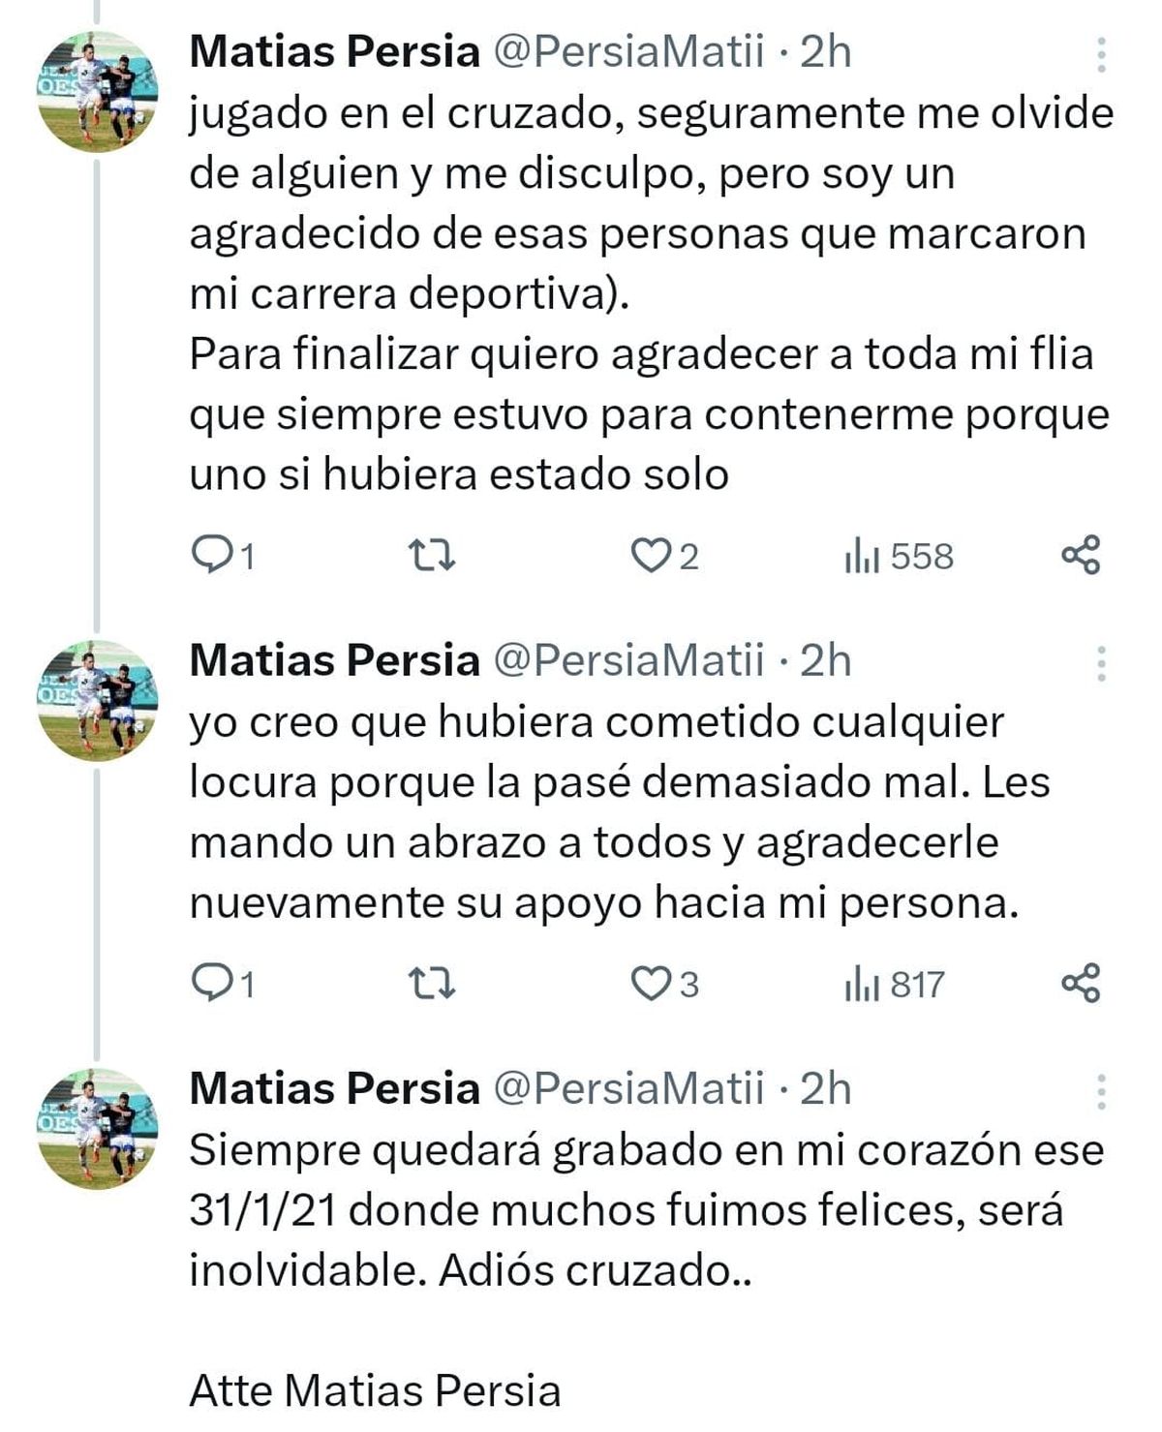Retweet the 'yo creo que hubiera' tweet
The height and width of the screenshot is (1432, 1162).
coord(432,984)
